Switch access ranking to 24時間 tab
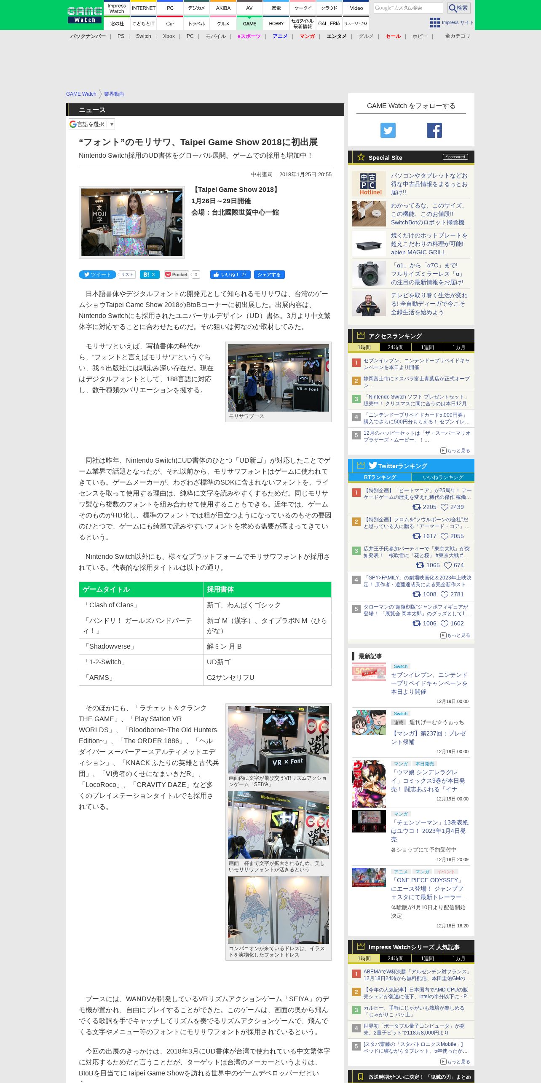The image size is (541, 1083). tap(395, 348)
